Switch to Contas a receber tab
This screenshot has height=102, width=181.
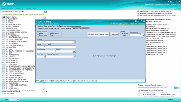tap(54, 28)
